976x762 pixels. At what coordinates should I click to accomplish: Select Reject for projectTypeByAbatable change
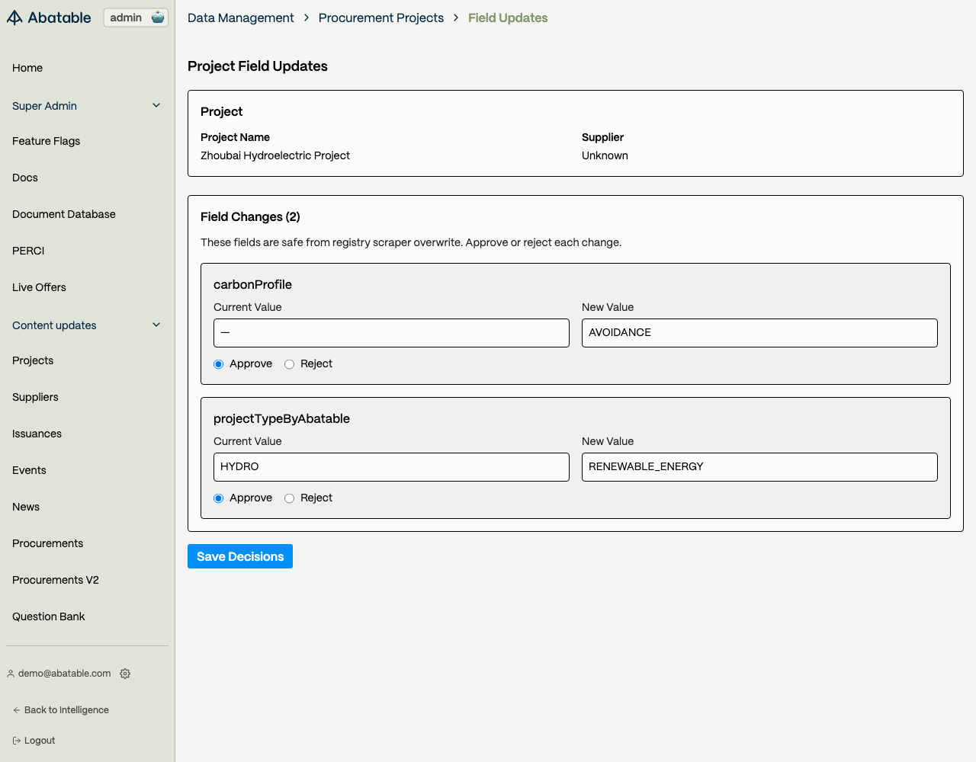[290, 498]
